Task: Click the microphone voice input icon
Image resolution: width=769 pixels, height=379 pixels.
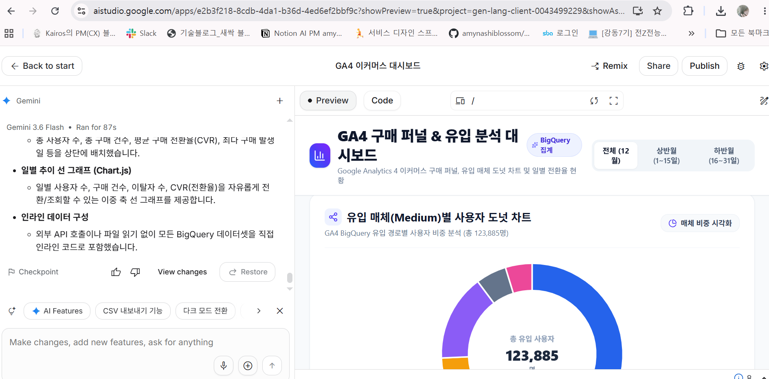Action: 224,366
